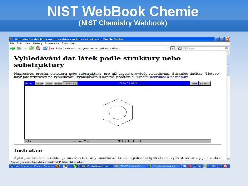
Task: Click the page scrollbar thumb
Action: [x=228, y=65]
